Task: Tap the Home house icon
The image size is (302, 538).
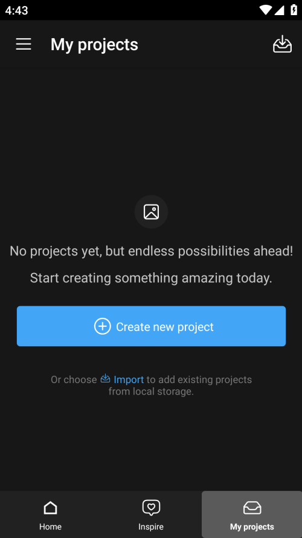Action: tap(50, 508)
